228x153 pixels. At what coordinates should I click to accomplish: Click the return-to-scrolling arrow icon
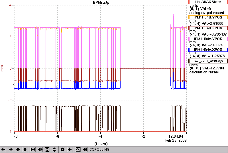85,150
